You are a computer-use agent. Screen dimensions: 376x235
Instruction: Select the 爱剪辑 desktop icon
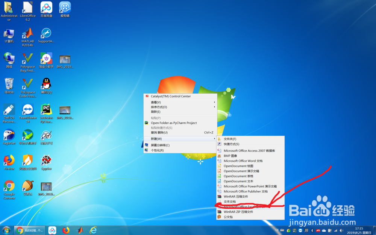point(65,10)
